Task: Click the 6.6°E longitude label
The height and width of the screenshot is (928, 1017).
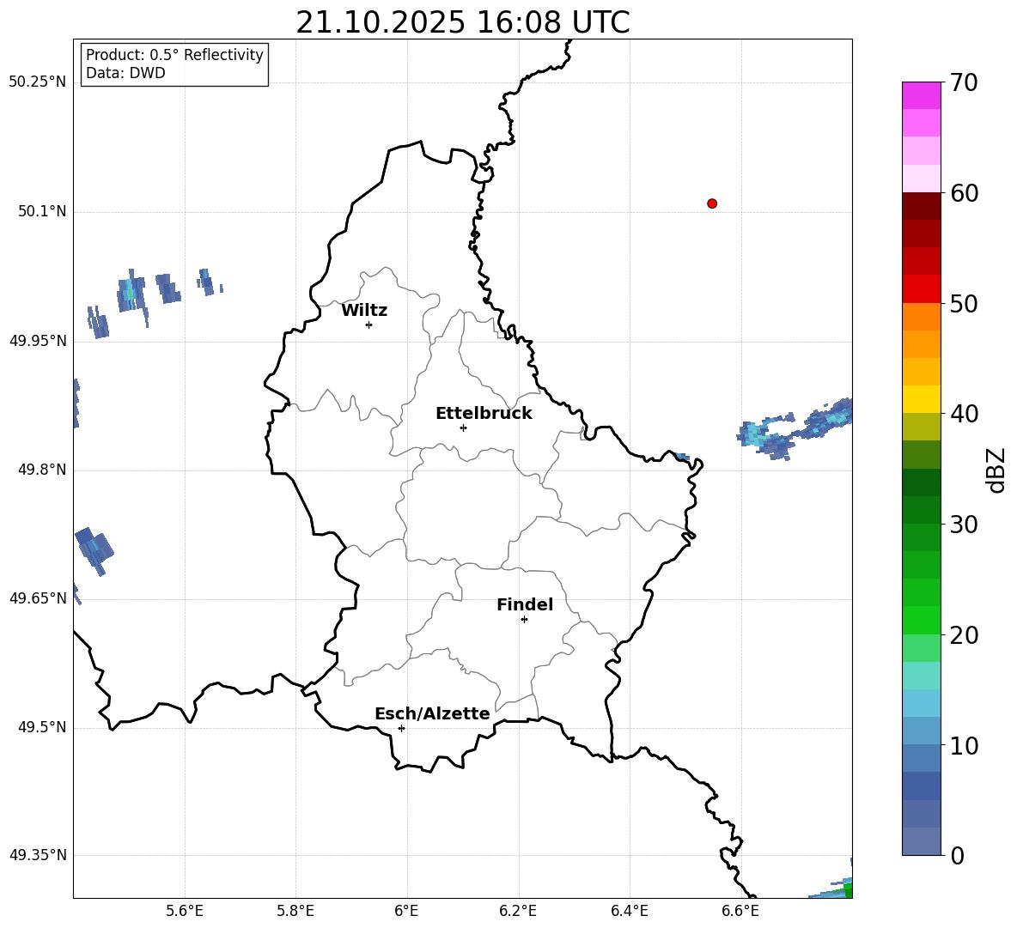Action: pos(740,911)
